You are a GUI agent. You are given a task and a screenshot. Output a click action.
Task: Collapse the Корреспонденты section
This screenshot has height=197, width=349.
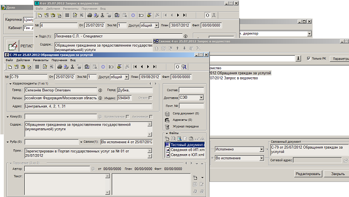point(10,84)
